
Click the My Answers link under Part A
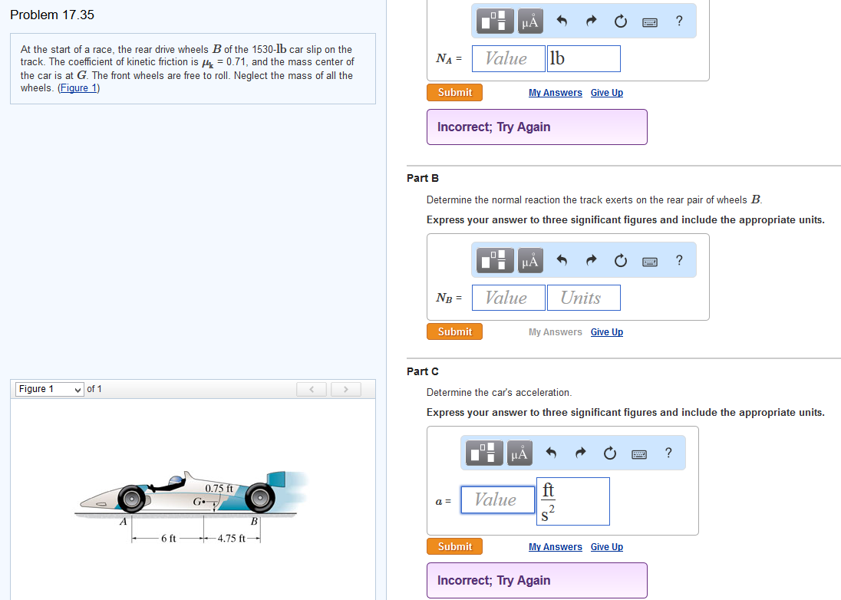pyautogui.click(x=555, y=92)
